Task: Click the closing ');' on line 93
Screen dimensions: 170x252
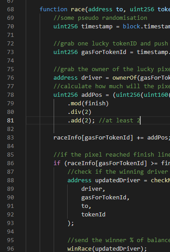Action: coord(71,223)
